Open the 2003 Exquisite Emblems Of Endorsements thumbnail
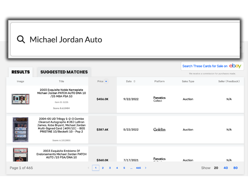 point(21,154)
